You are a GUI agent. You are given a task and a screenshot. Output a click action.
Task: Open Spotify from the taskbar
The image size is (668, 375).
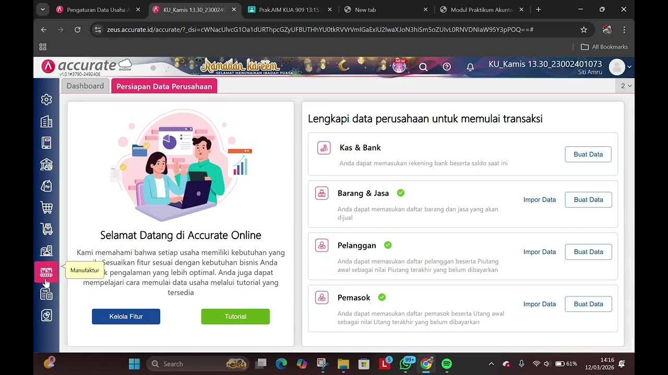click(447, 364)
